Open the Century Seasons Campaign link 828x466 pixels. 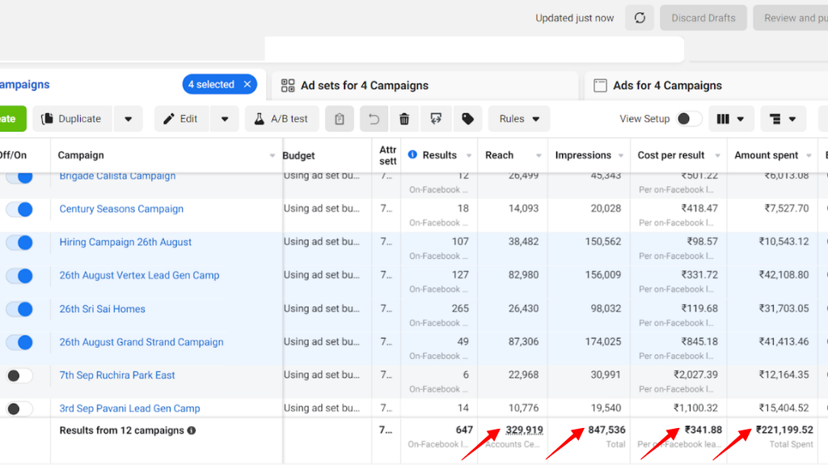coord(121,209)
